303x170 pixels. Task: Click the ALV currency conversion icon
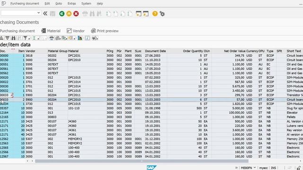[94, 38]
